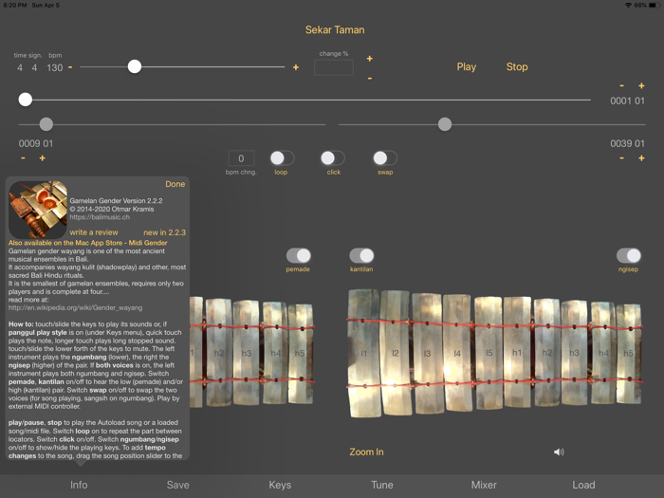Image resolution: width=664 pixels, height=498 pixels.
Task: Tap the first time signature 4
Action: coord(20,67)
